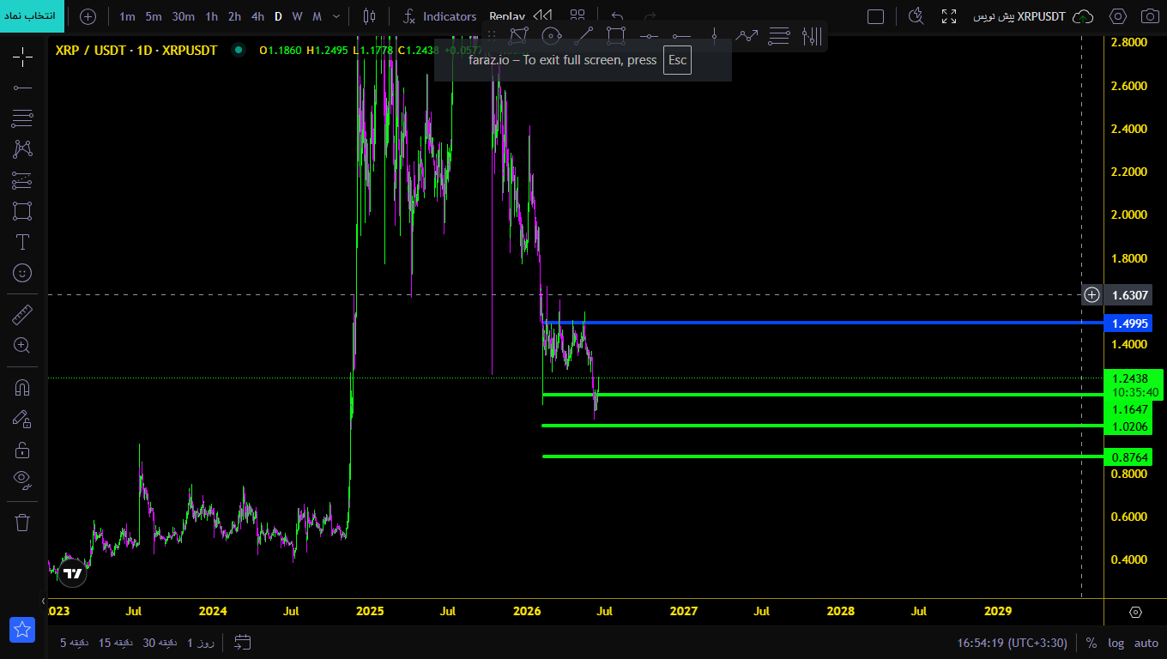Open quick search icon in top bar
The height and width of the screenshot is (659, 1167).
916,16
